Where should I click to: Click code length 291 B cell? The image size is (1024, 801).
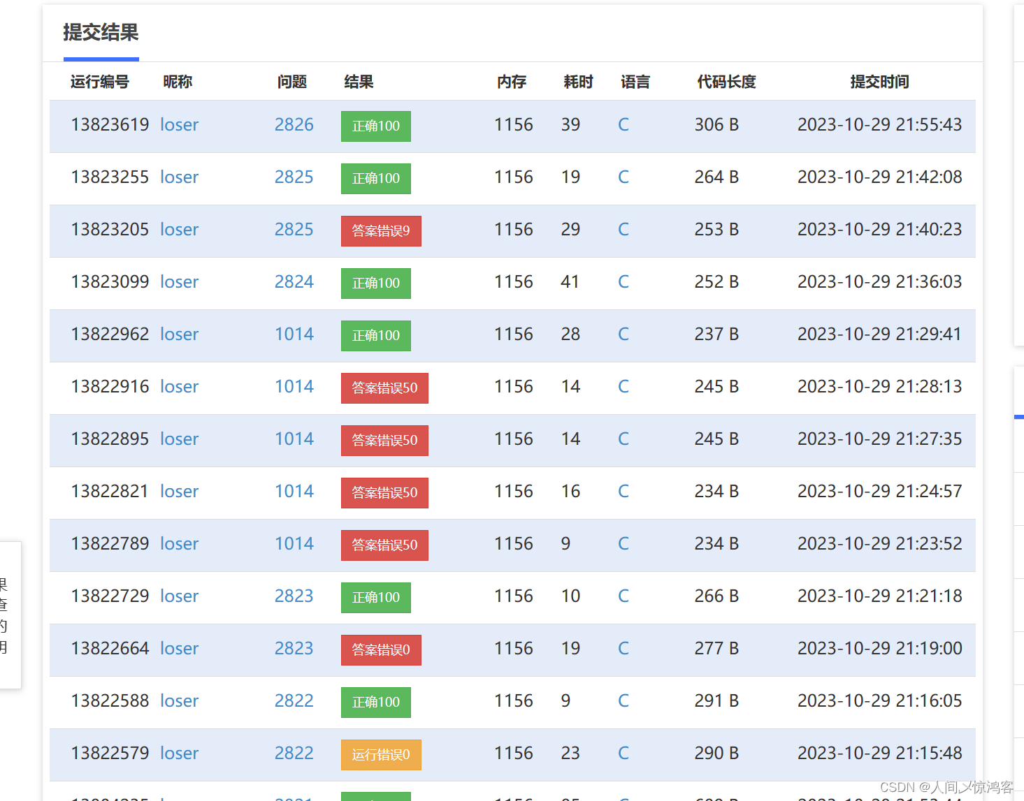click(716, 701)
